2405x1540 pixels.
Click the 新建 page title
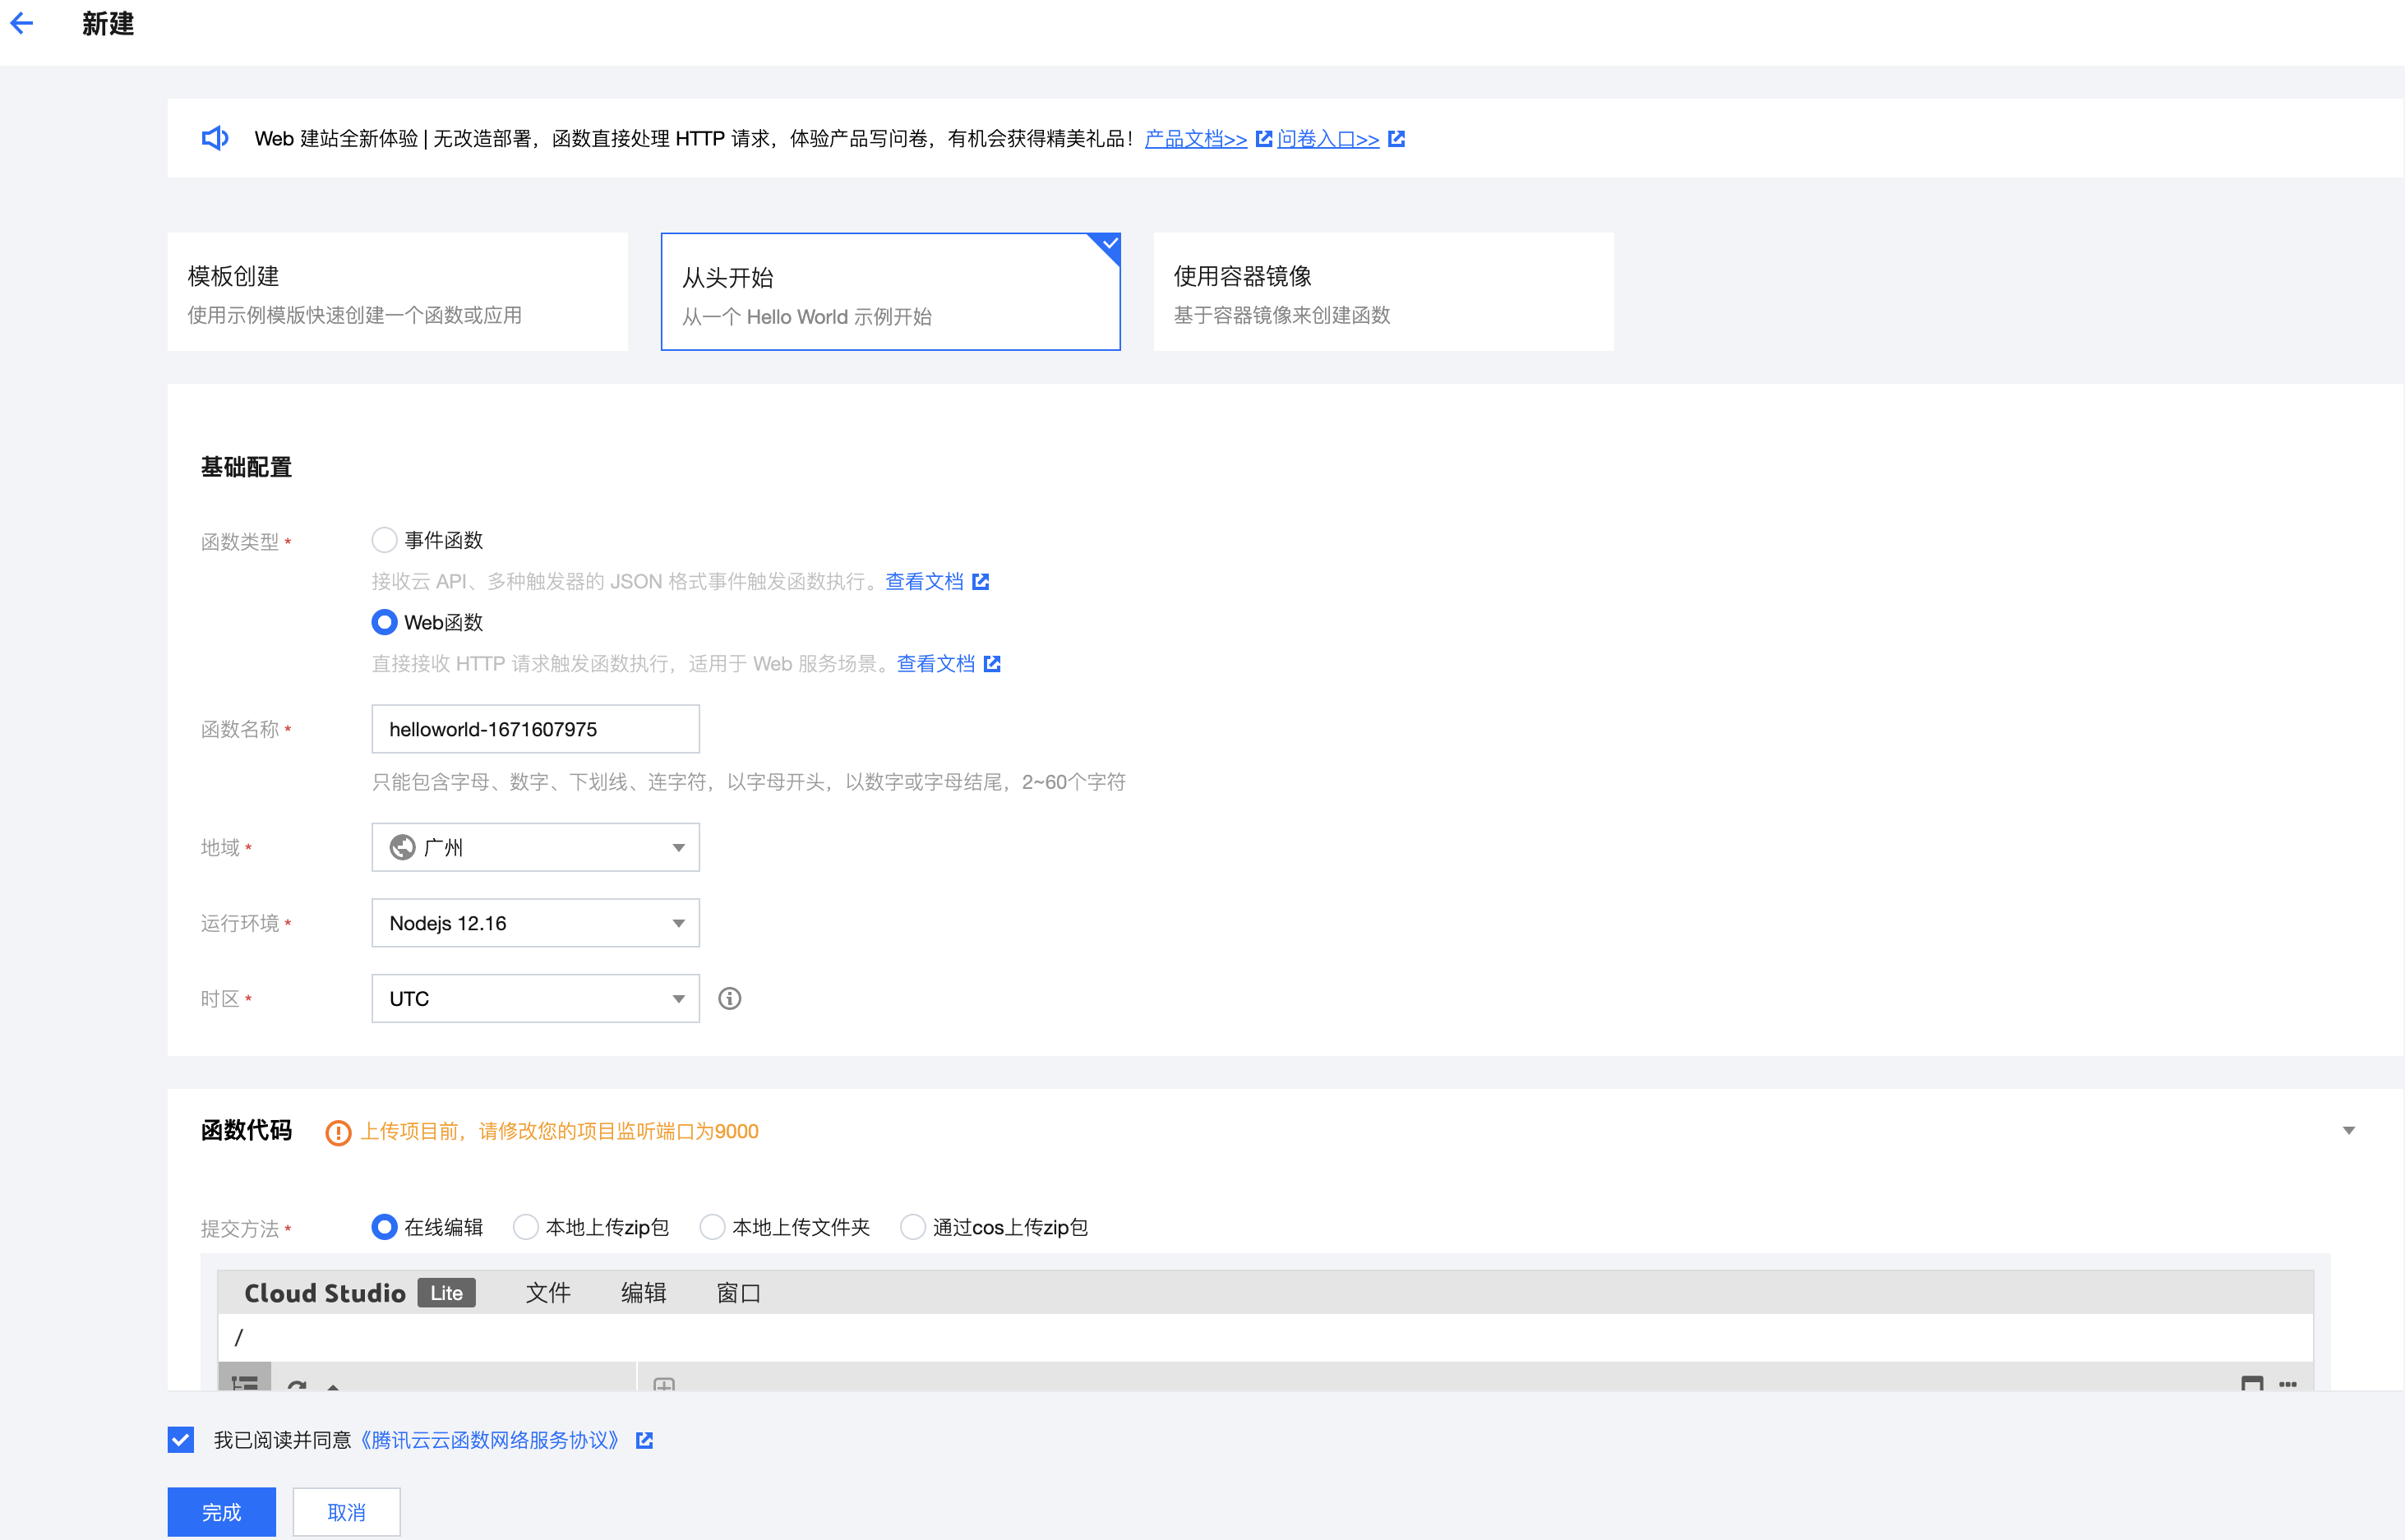(x=108, y=24)
